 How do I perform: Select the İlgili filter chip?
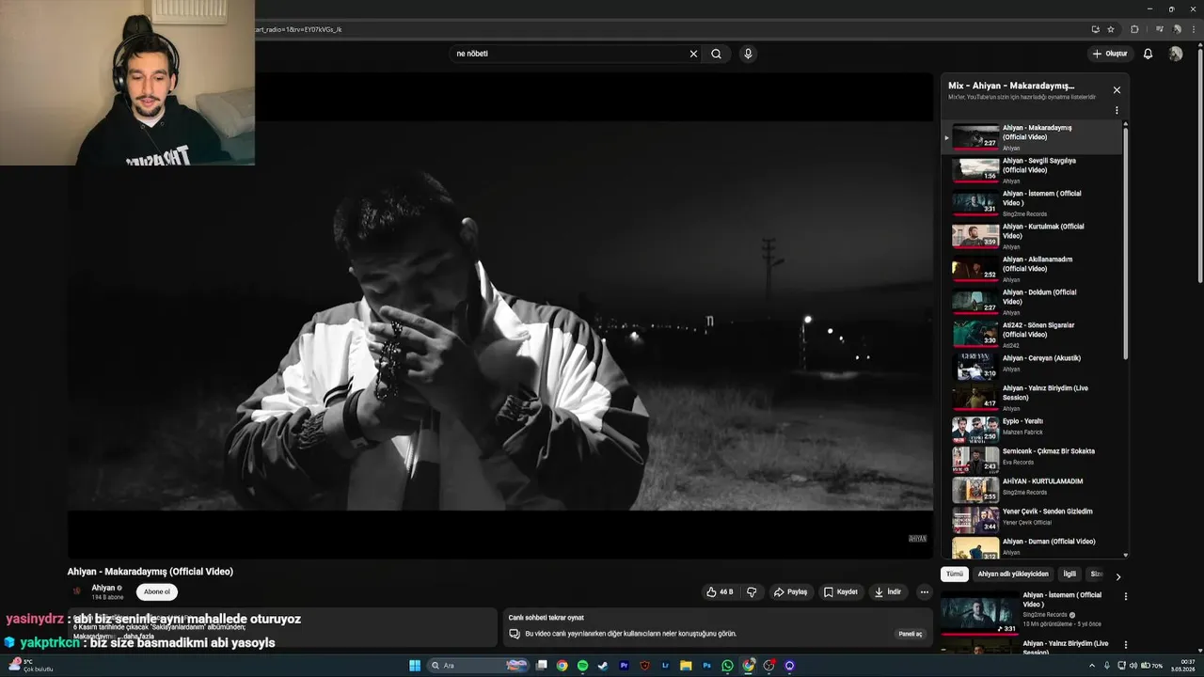point(1069,574)
